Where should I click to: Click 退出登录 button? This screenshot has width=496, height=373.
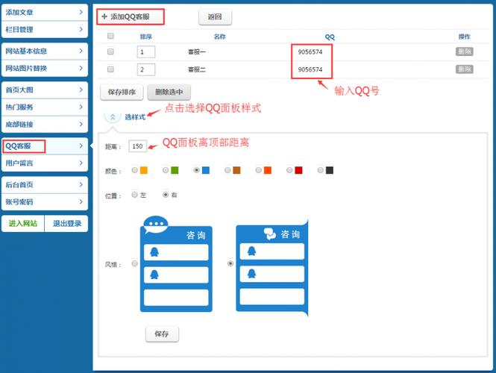(x=66, y=224)
